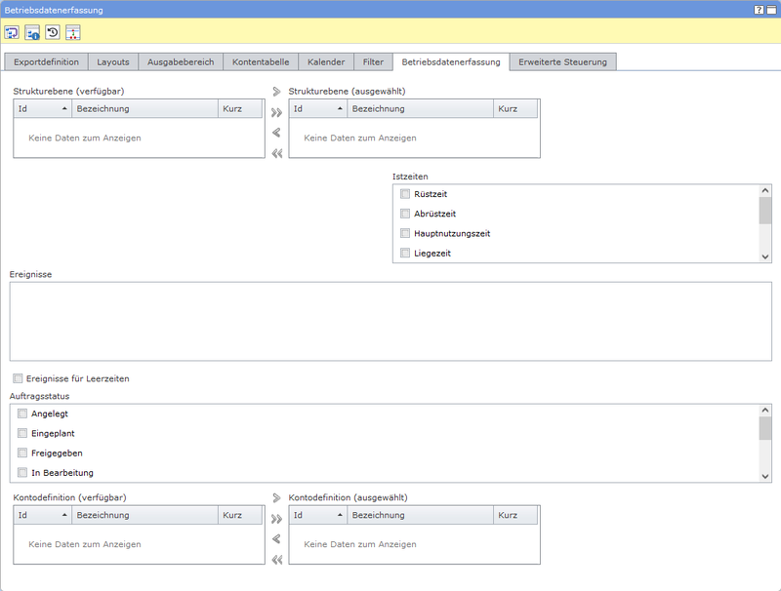Switch to the Exportdefinition tab
781x591 pixels.
(x=47, y=61)
